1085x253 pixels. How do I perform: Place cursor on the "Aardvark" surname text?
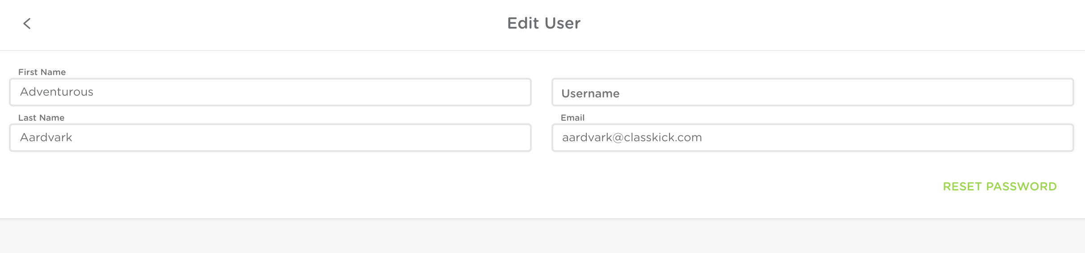(x=46, y=138)
